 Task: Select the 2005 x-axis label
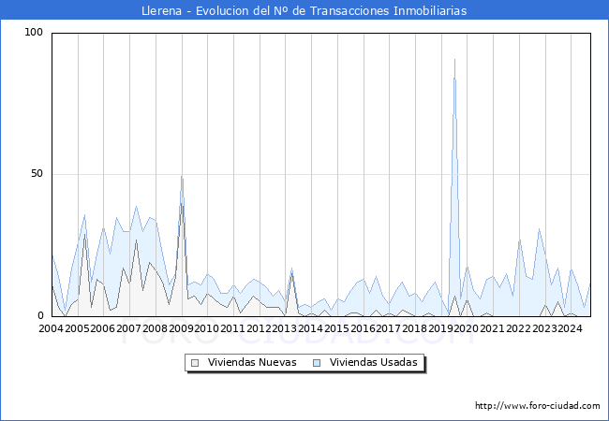pyautogui.click(x=77, y=328)
